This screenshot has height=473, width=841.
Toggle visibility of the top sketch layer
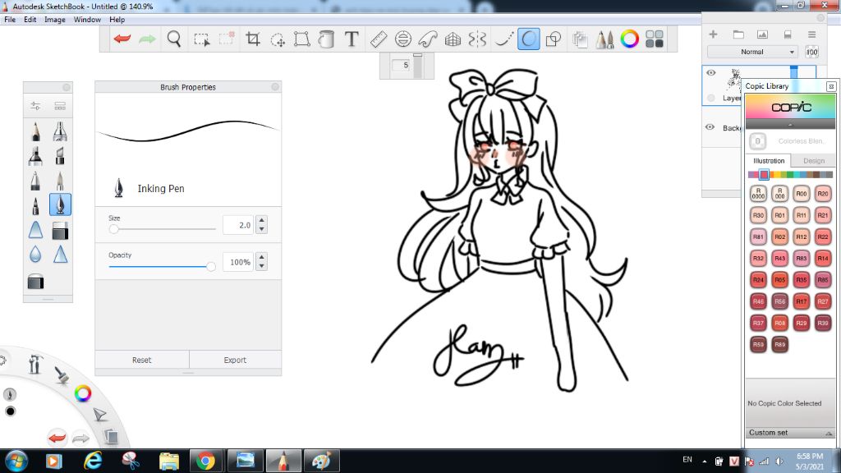(x=711, y=73)
